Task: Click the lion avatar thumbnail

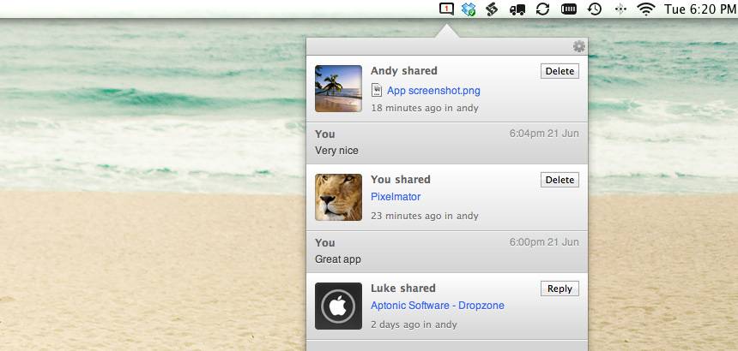Action: 338,197
